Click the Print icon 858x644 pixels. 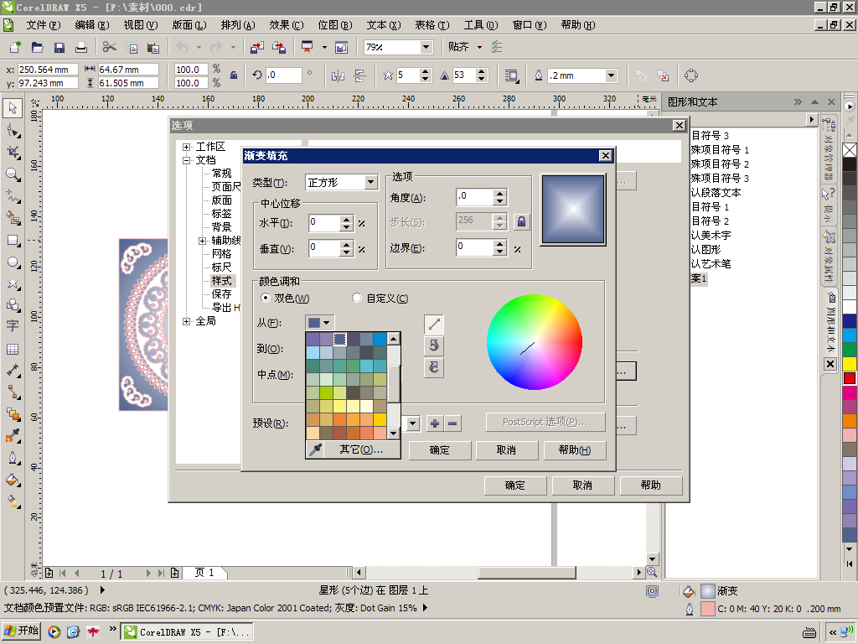pos(81,47)
